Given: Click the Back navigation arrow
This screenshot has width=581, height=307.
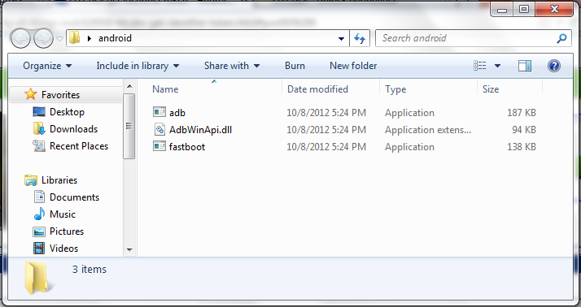Looking at the screenshot, I should [x=20, y=38].
